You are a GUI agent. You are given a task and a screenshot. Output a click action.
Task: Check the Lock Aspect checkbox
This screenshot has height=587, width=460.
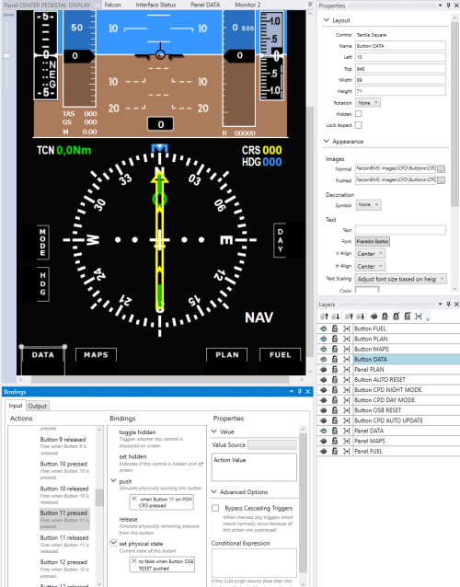(359, 125)
